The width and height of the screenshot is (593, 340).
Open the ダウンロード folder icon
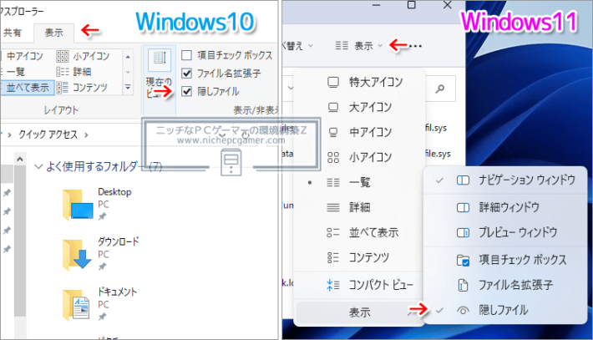pos(79,255)
